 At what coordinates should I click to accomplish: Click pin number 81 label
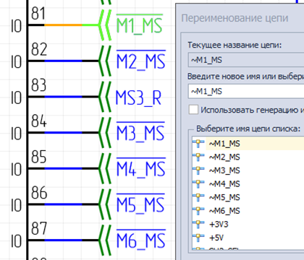point(38,14)
